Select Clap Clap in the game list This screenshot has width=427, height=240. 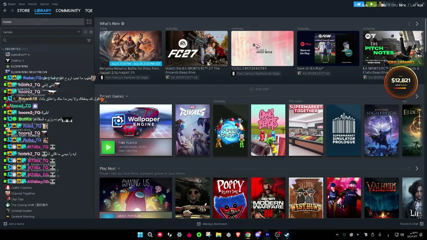(17, 199)
